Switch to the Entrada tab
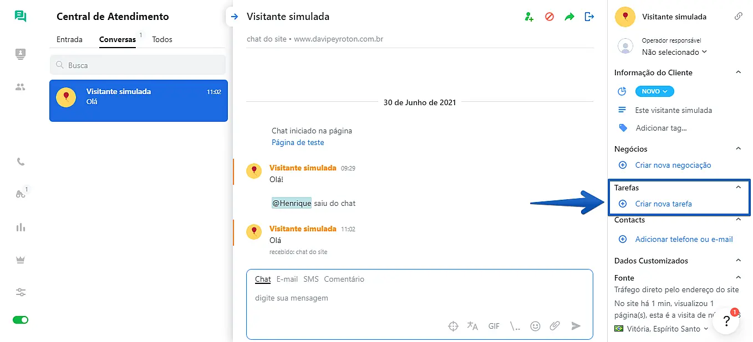Screen dimensions: 753x342 pyautogui.click(x=69, y=39)
